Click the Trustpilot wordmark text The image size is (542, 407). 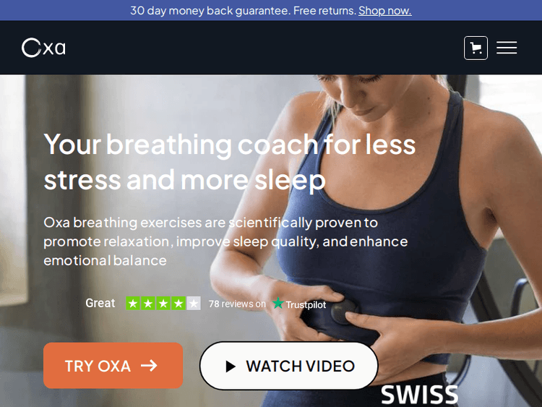coord(306,304)
